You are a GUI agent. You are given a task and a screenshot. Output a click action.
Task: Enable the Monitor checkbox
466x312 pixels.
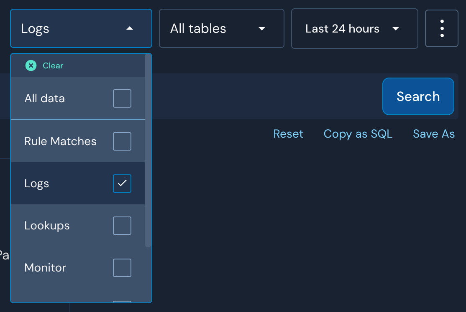click(122, 268)
